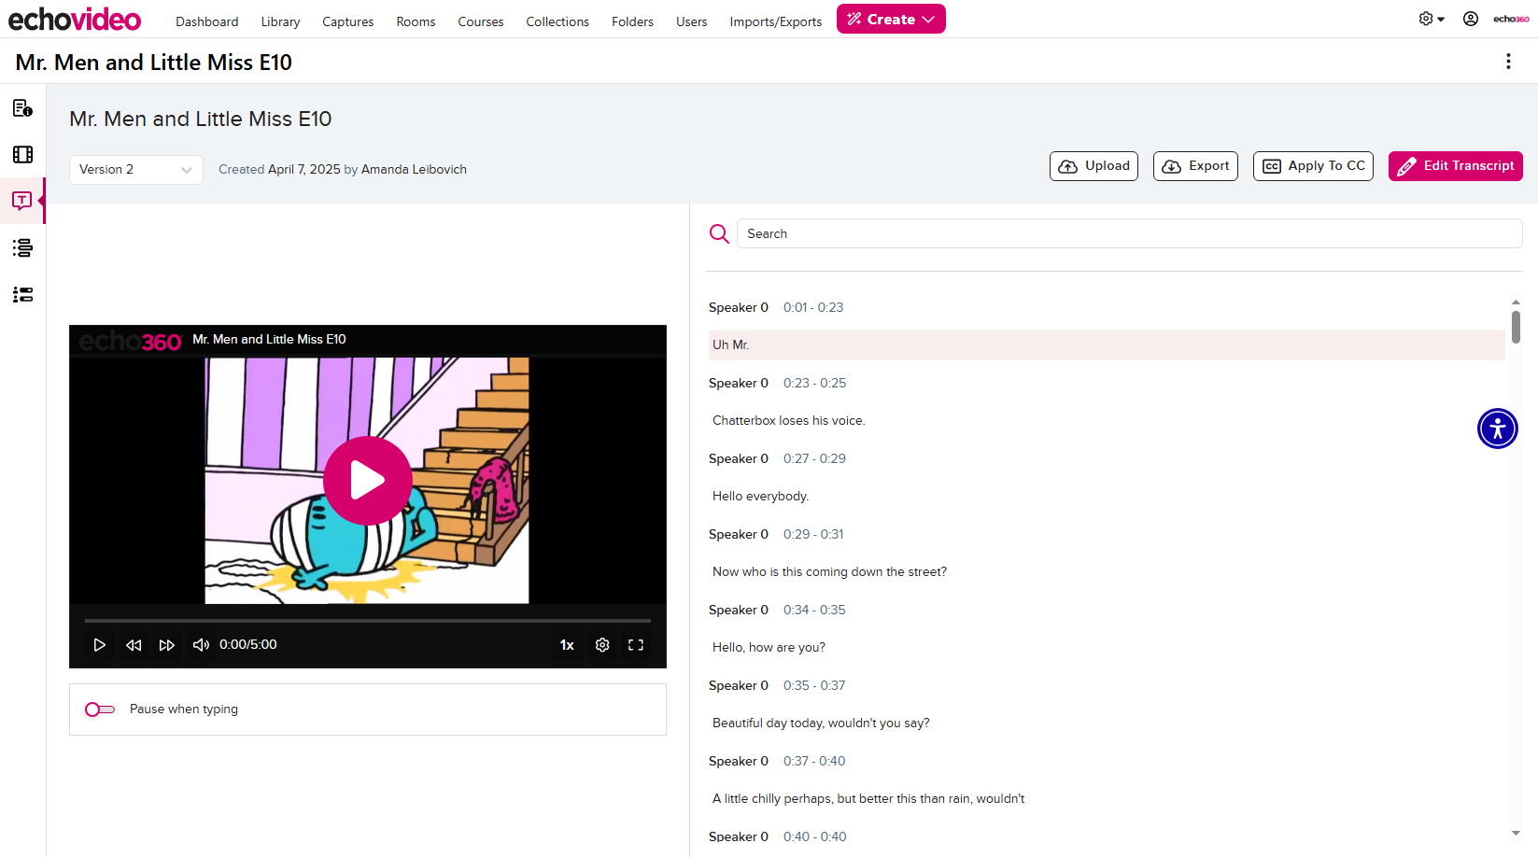Click the timestamp 0:23 - 0:25
Image resolution: width=1538 pixels, height=857 pixels.
(x=815, y=383)
